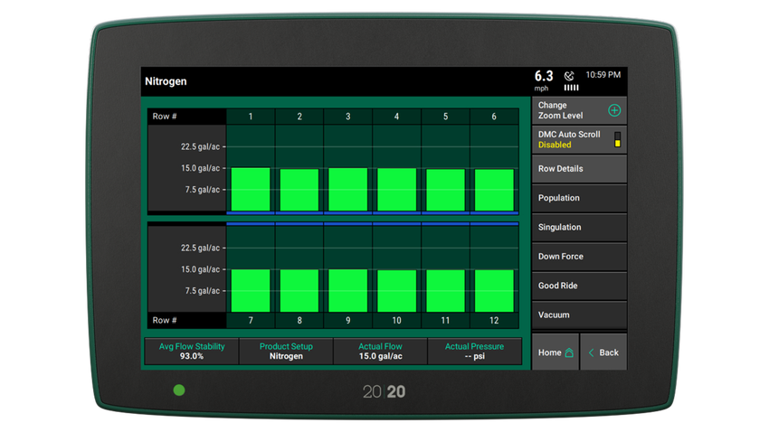The width and height of the screenshot is (769, 432).
Task: Tap row number 6 header cell
Action: (494, 117)
